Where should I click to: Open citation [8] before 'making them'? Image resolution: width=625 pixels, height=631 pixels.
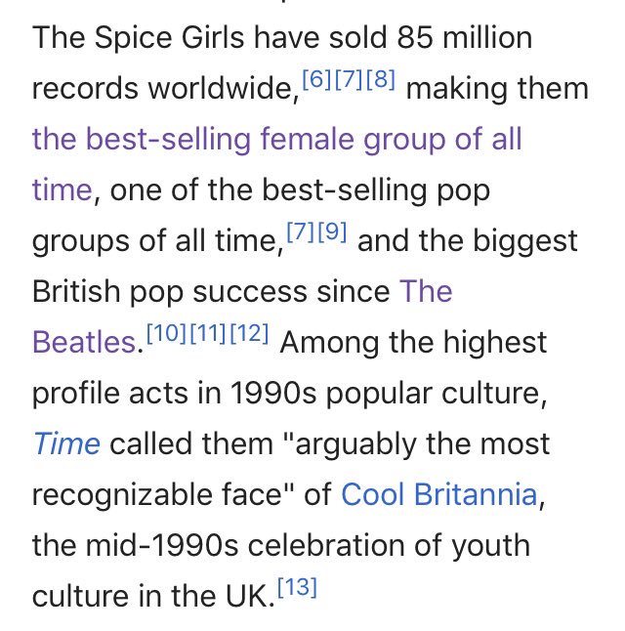coord(381,79)
